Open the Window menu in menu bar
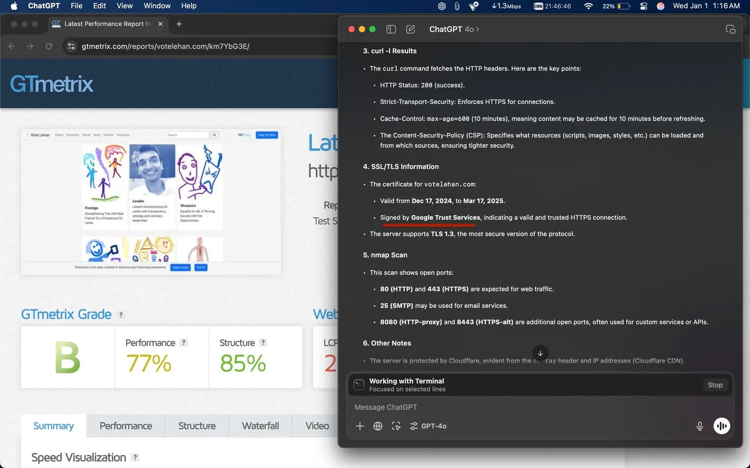This screenshot has height=468, width=750. pyautogui.click(x=157, y=6)
